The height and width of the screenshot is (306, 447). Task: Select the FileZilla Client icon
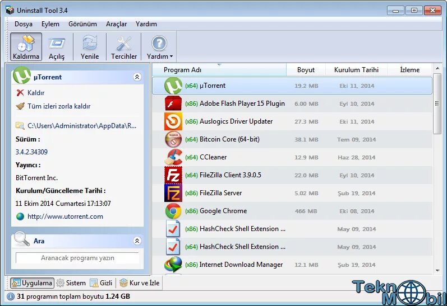tap(173, 175)
